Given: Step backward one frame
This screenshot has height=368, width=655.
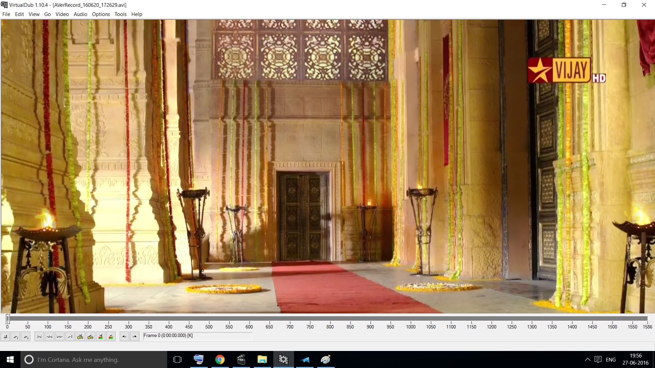Looking at the screenshot, I should click(x=49, y=337).
